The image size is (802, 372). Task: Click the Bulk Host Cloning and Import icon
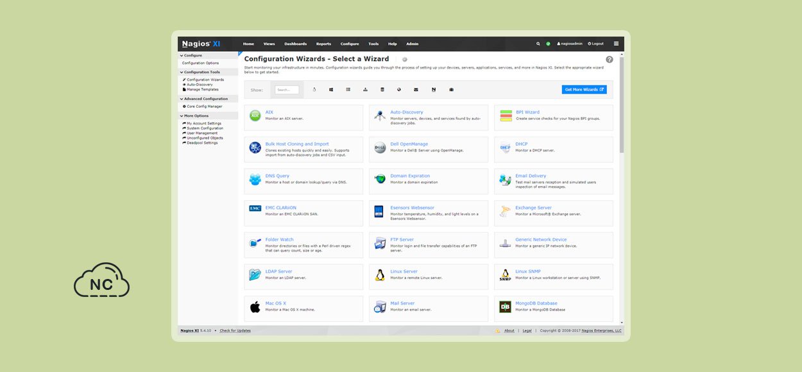255,148
